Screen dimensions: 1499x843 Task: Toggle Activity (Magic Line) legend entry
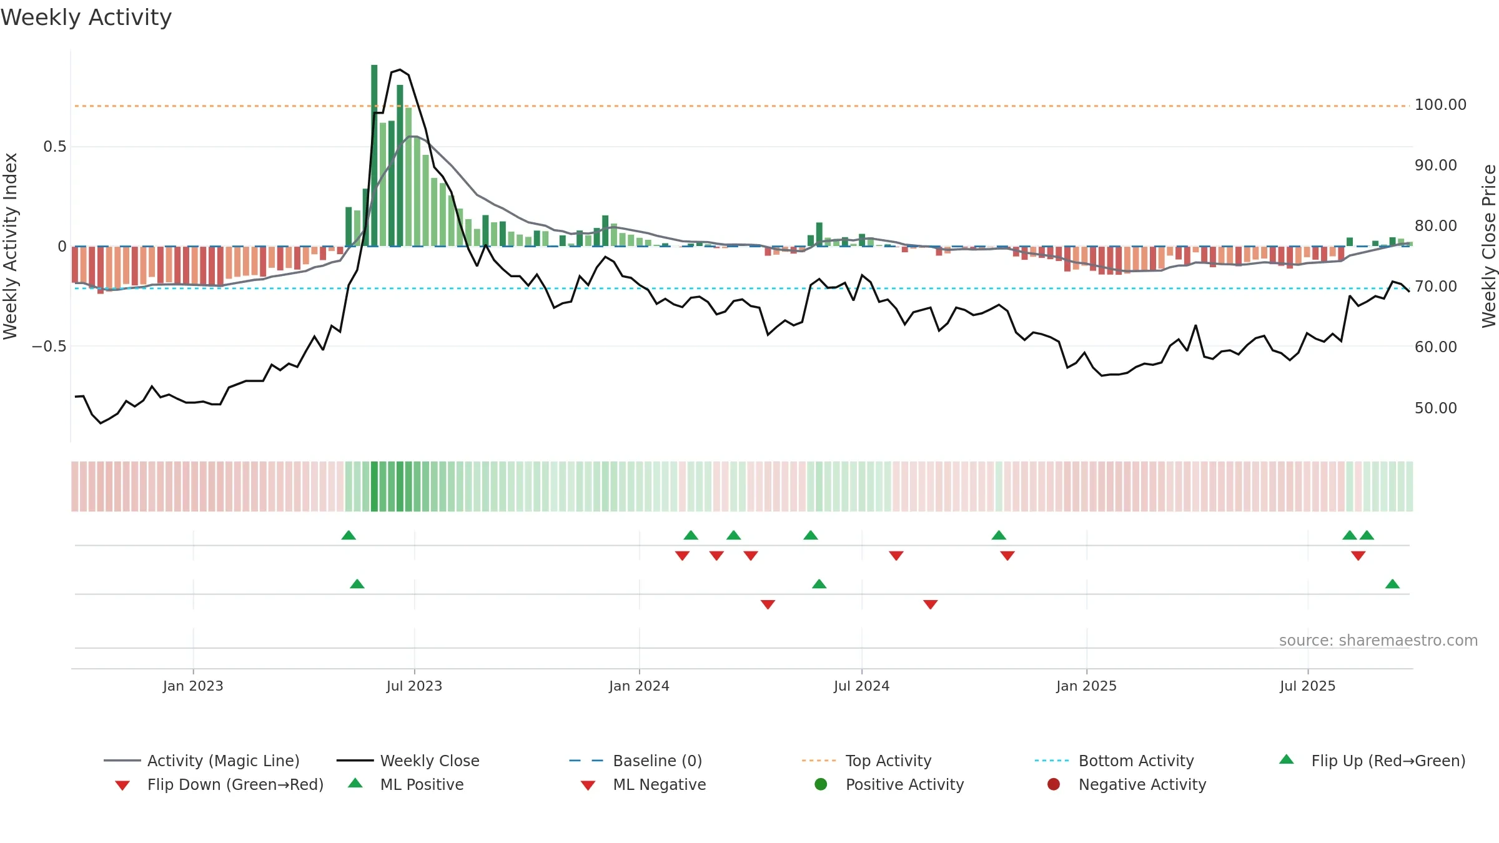click(202, 761)
